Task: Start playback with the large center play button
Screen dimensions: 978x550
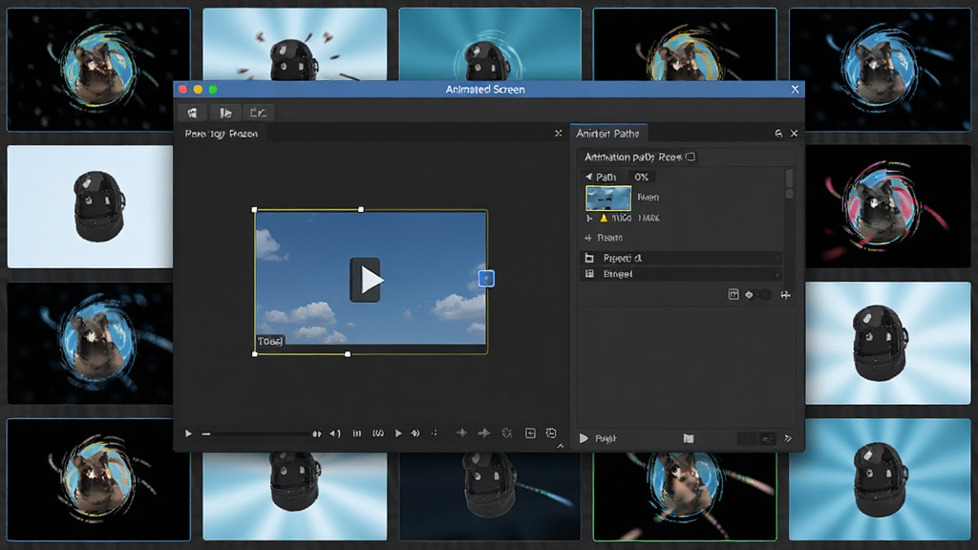Action: [x=366, y=280]
